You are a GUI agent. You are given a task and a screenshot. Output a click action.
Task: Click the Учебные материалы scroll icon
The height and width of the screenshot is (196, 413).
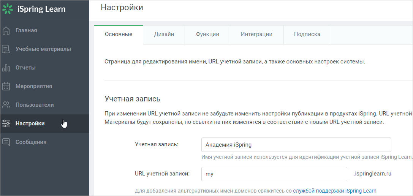[x=6, y=49]
